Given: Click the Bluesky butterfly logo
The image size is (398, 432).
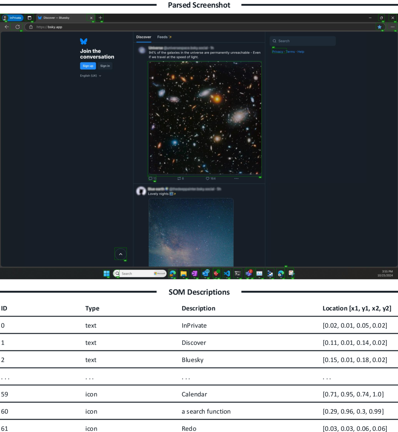Looking at the screenshot, I should (x=84, y=41).
